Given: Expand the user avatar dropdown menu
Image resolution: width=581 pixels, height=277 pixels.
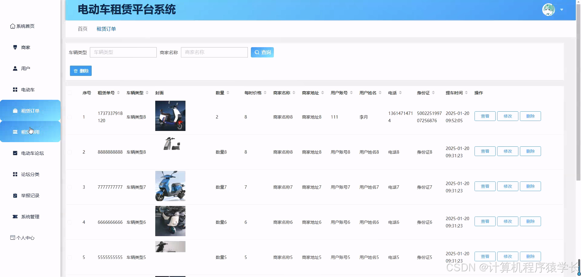Looking at the screenshot, I should tap(562, 10).
